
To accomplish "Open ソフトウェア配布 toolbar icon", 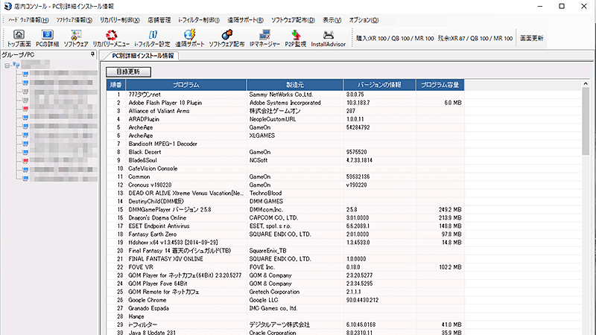I will 226,39.
